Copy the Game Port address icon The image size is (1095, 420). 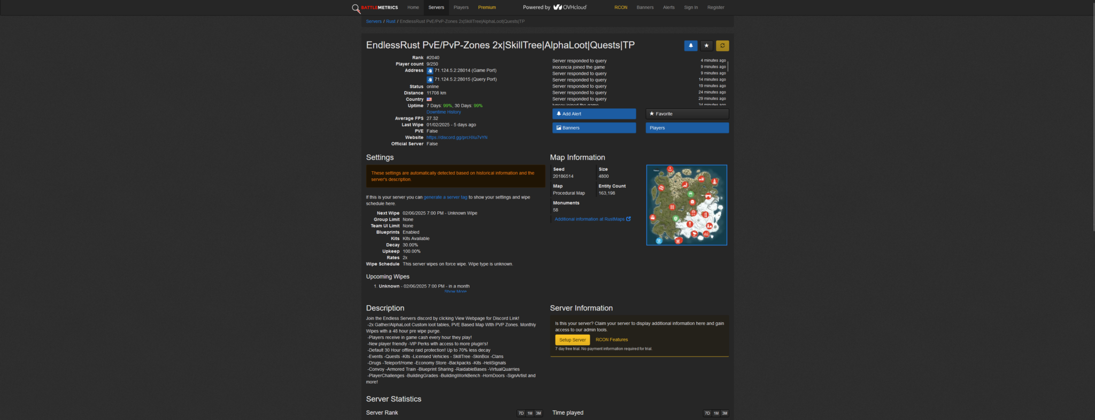(430, 70)
